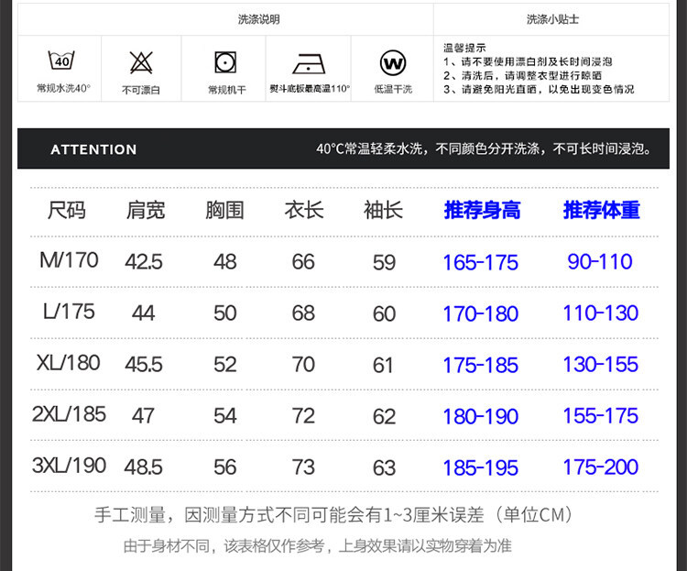
Task: Click height range 180-190
Action: [x=481, y=417]
